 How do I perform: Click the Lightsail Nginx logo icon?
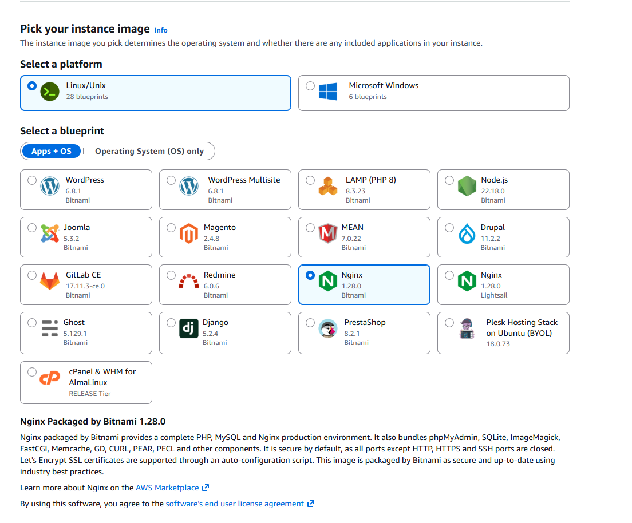point(467,281)
